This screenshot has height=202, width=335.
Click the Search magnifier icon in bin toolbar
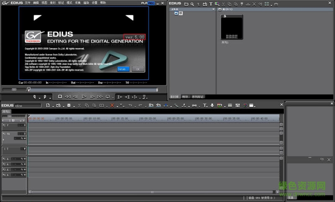(192, 4)
